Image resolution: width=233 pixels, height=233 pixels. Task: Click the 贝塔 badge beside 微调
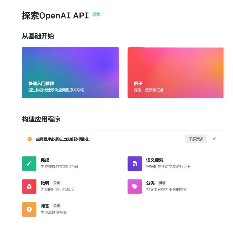[x=57, y=183]
